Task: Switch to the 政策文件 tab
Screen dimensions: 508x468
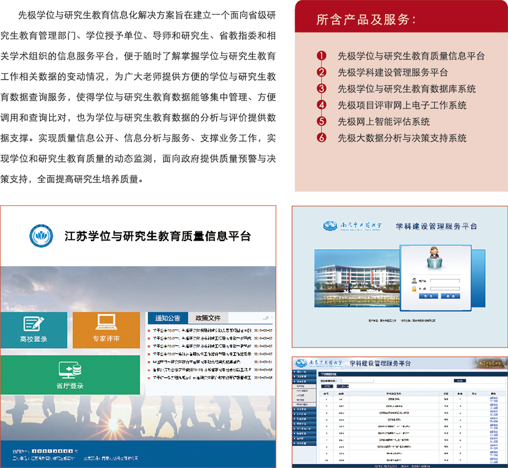Action: [208, 318]
